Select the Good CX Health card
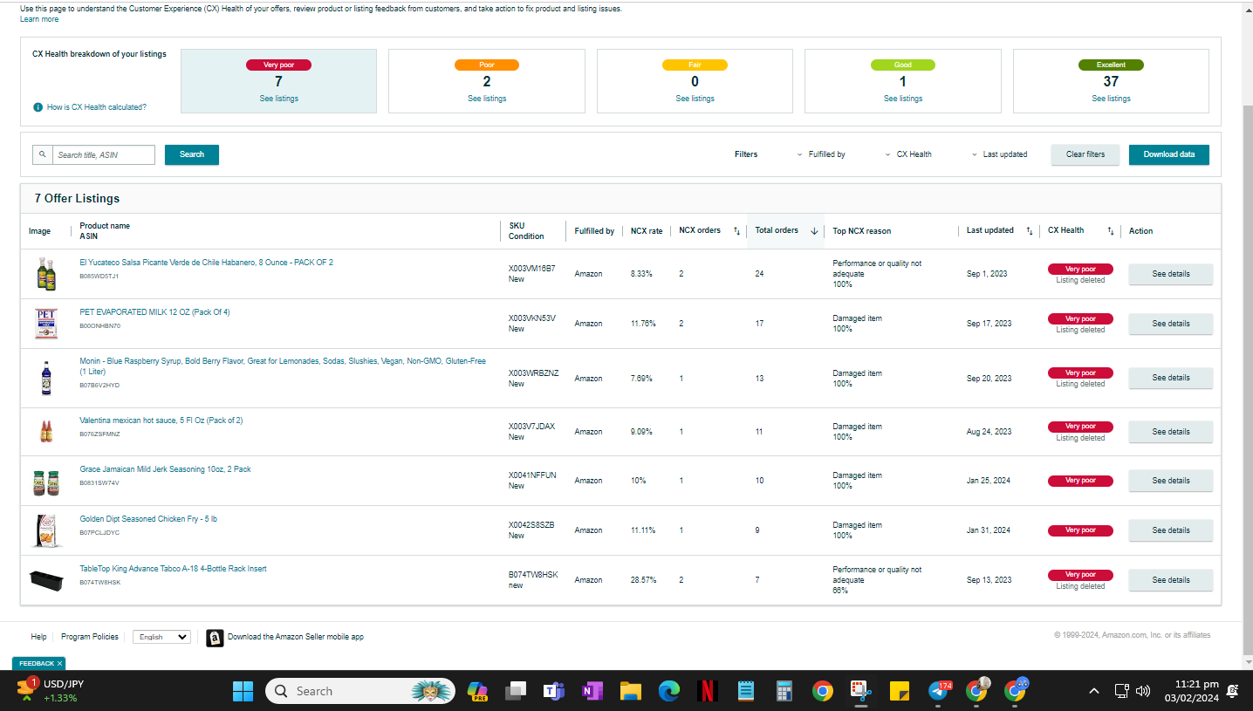The image size is (1253, 711). pos(903,81)
